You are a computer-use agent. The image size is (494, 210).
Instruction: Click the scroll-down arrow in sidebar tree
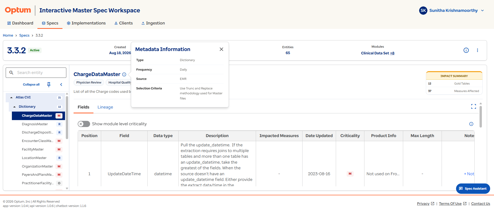coord(67,189)
